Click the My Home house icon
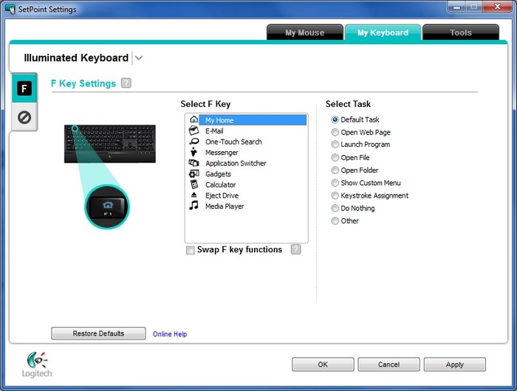This screenshot has width=517, height=391. coord(194,120)
